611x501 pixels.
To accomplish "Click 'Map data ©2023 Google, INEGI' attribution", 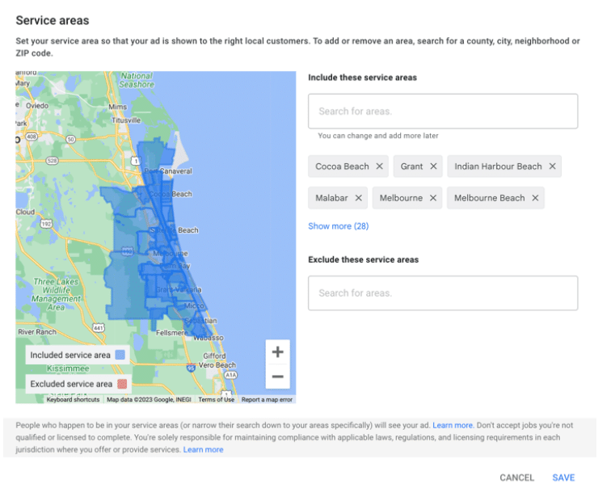I will 149,399.
